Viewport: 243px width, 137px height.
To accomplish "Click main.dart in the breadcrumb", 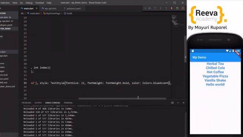I will 35,13.
